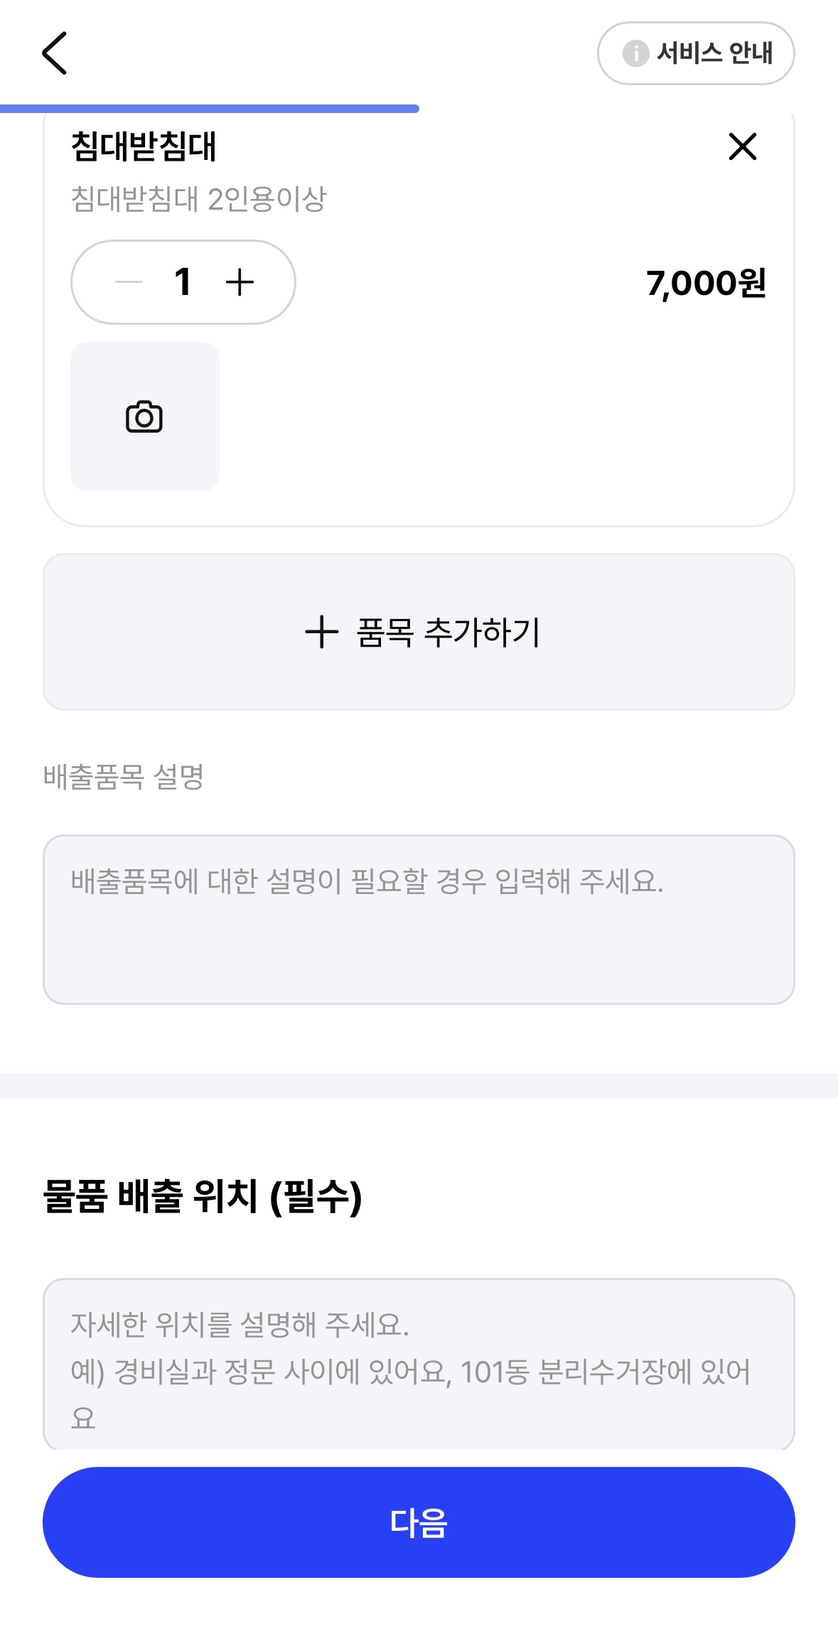The image size is (838, 1629).
Task: Open the 서비스 안내 info button
Action: coord(696,53)
